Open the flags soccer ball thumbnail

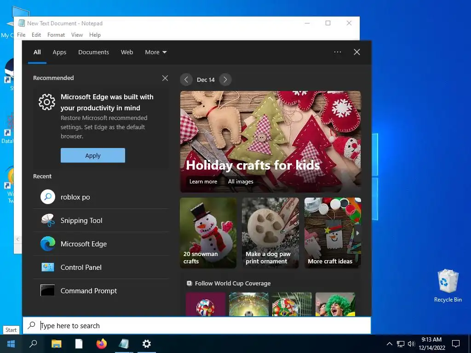(206, 304)
